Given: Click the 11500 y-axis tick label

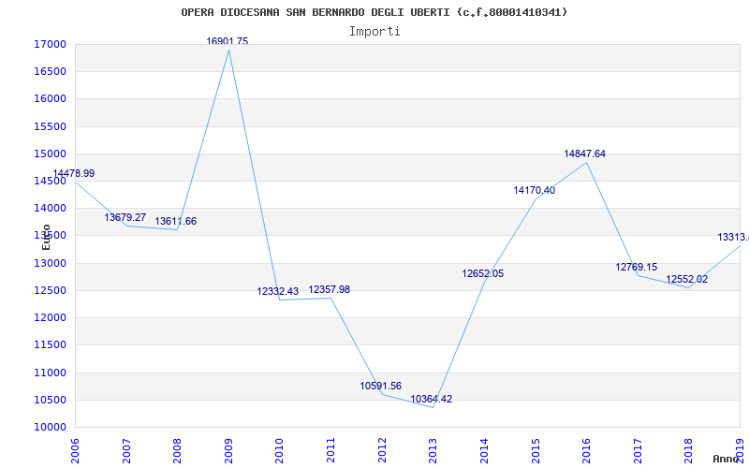Looking at the screenshot, I should pyautogui.click(x=50, y=344).
